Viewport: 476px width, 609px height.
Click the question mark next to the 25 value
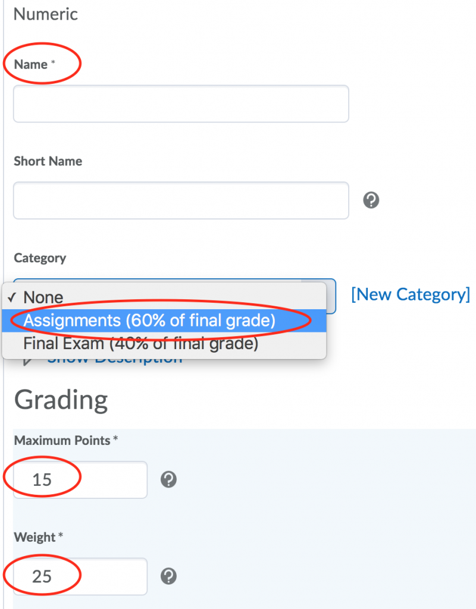[168, 576]
